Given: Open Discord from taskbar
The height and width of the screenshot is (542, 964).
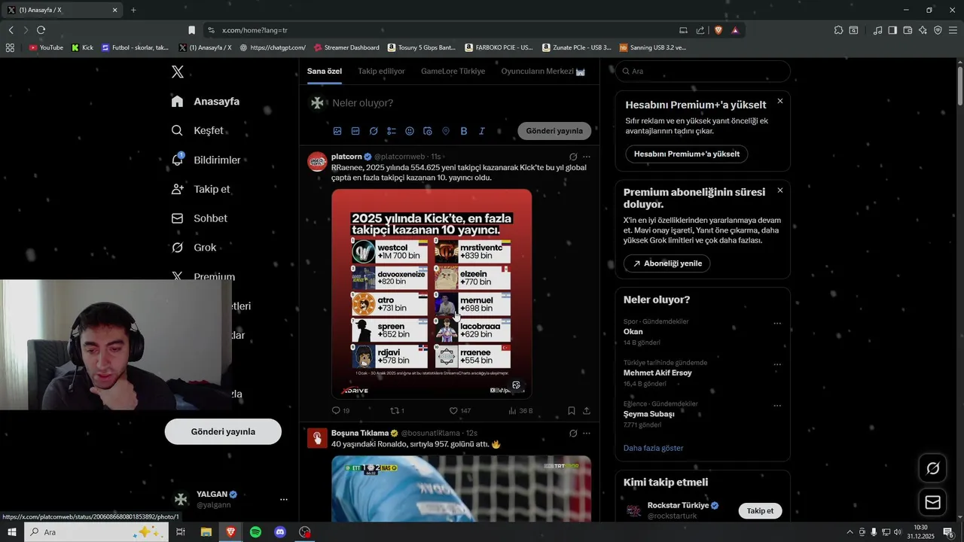Looking at the screenshot, I should tap(280, 531).
